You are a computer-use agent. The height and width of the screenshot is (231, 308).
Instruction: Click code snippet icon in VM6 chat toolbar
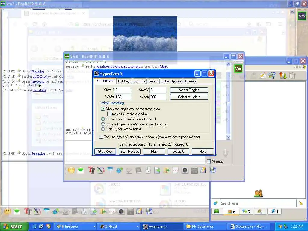(176, 170)
